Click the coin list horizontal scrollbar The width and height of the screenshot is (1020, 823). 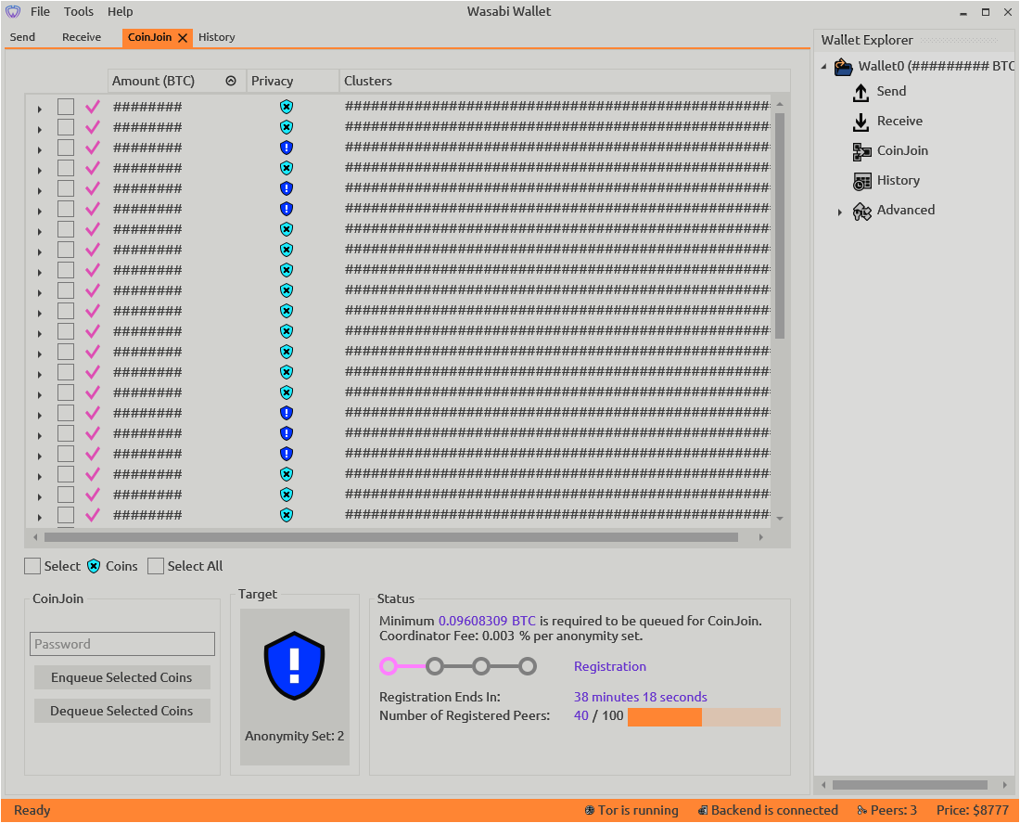391,537
